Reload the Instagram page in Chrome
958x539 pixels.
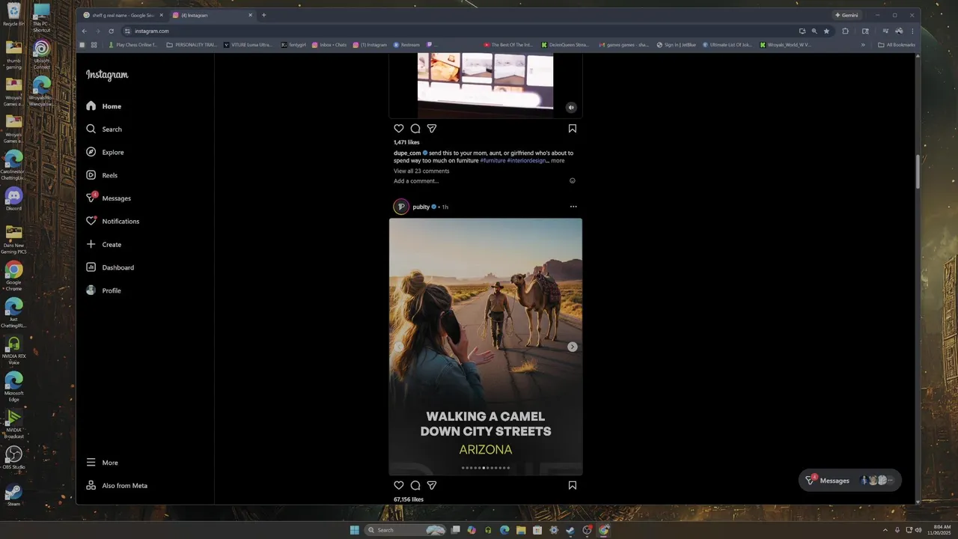coord(112,31)
